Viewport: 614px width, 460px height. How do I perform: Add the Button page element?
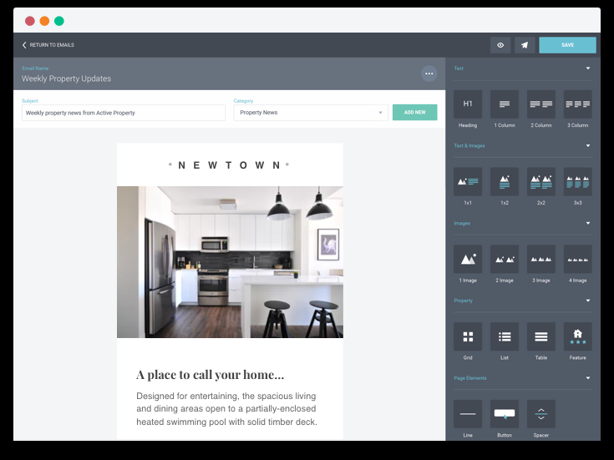pos(505,414)
